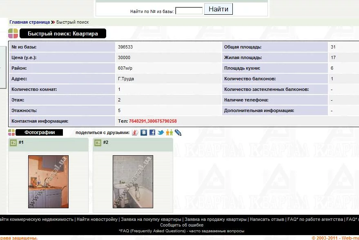Click the Наличие телефона label
The width and height of the screenshot is (359, 240).
(246, 100)
